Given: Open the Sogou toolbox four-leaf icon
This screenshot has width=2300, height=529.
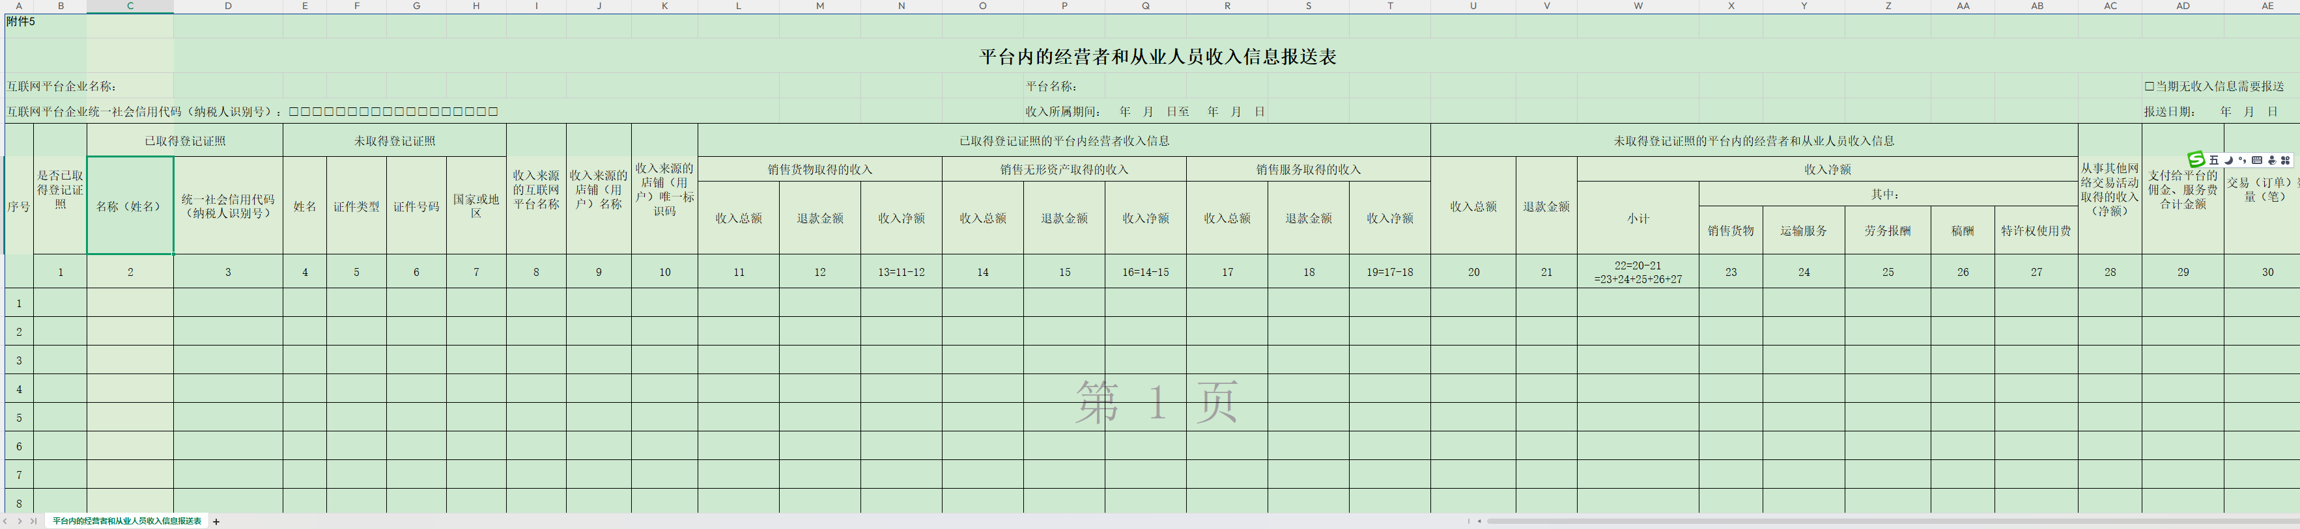Looking at the screenshot, I should click(2286, 161).
